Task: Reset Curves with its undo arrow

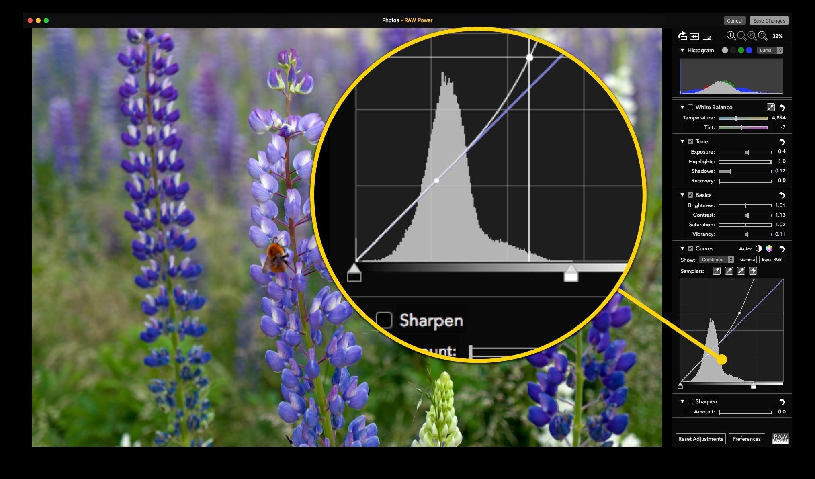Action: click(782, 248)
